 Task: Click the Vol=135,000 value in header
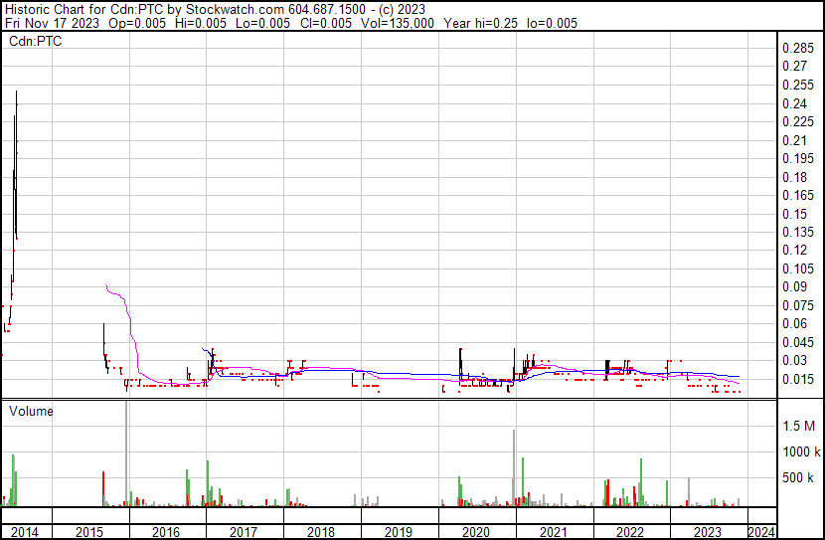coord(398,23)
